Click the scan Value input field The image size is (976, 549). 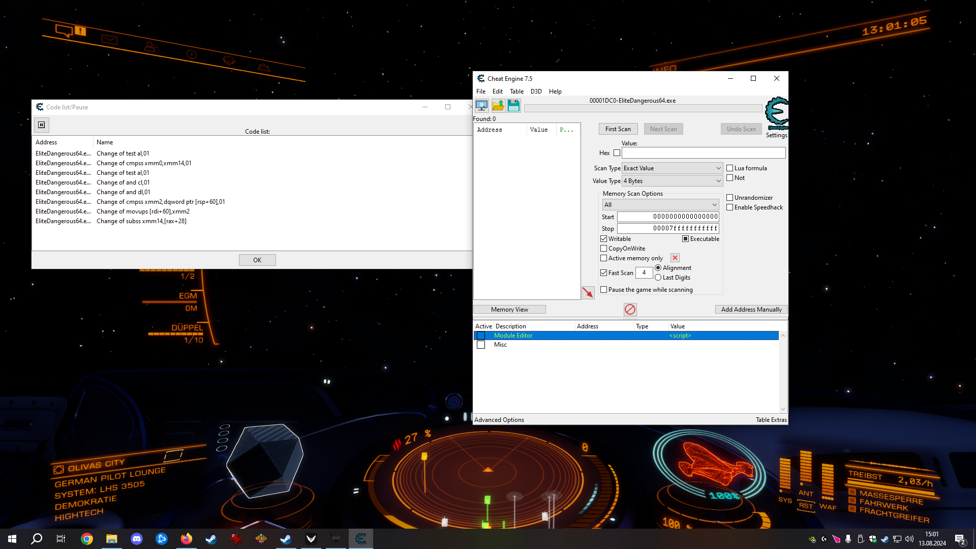pos(704,152)
